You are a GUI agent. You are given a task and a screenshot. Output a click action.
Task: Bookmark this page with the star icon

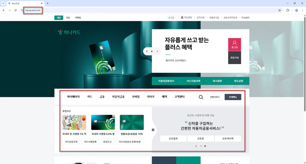pyautogui.click(x=280, y=10)
